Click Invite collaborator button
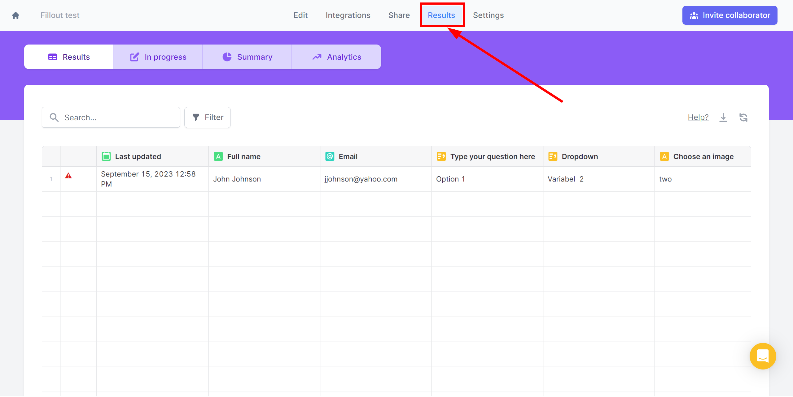The height and width of the screenshot is (397, 793). [x=730, y=15]
